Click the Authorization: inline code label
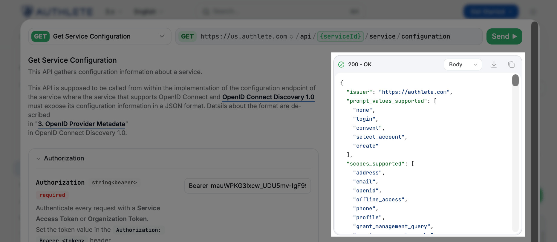The image size is (557, 242). (x=139, y=230)
